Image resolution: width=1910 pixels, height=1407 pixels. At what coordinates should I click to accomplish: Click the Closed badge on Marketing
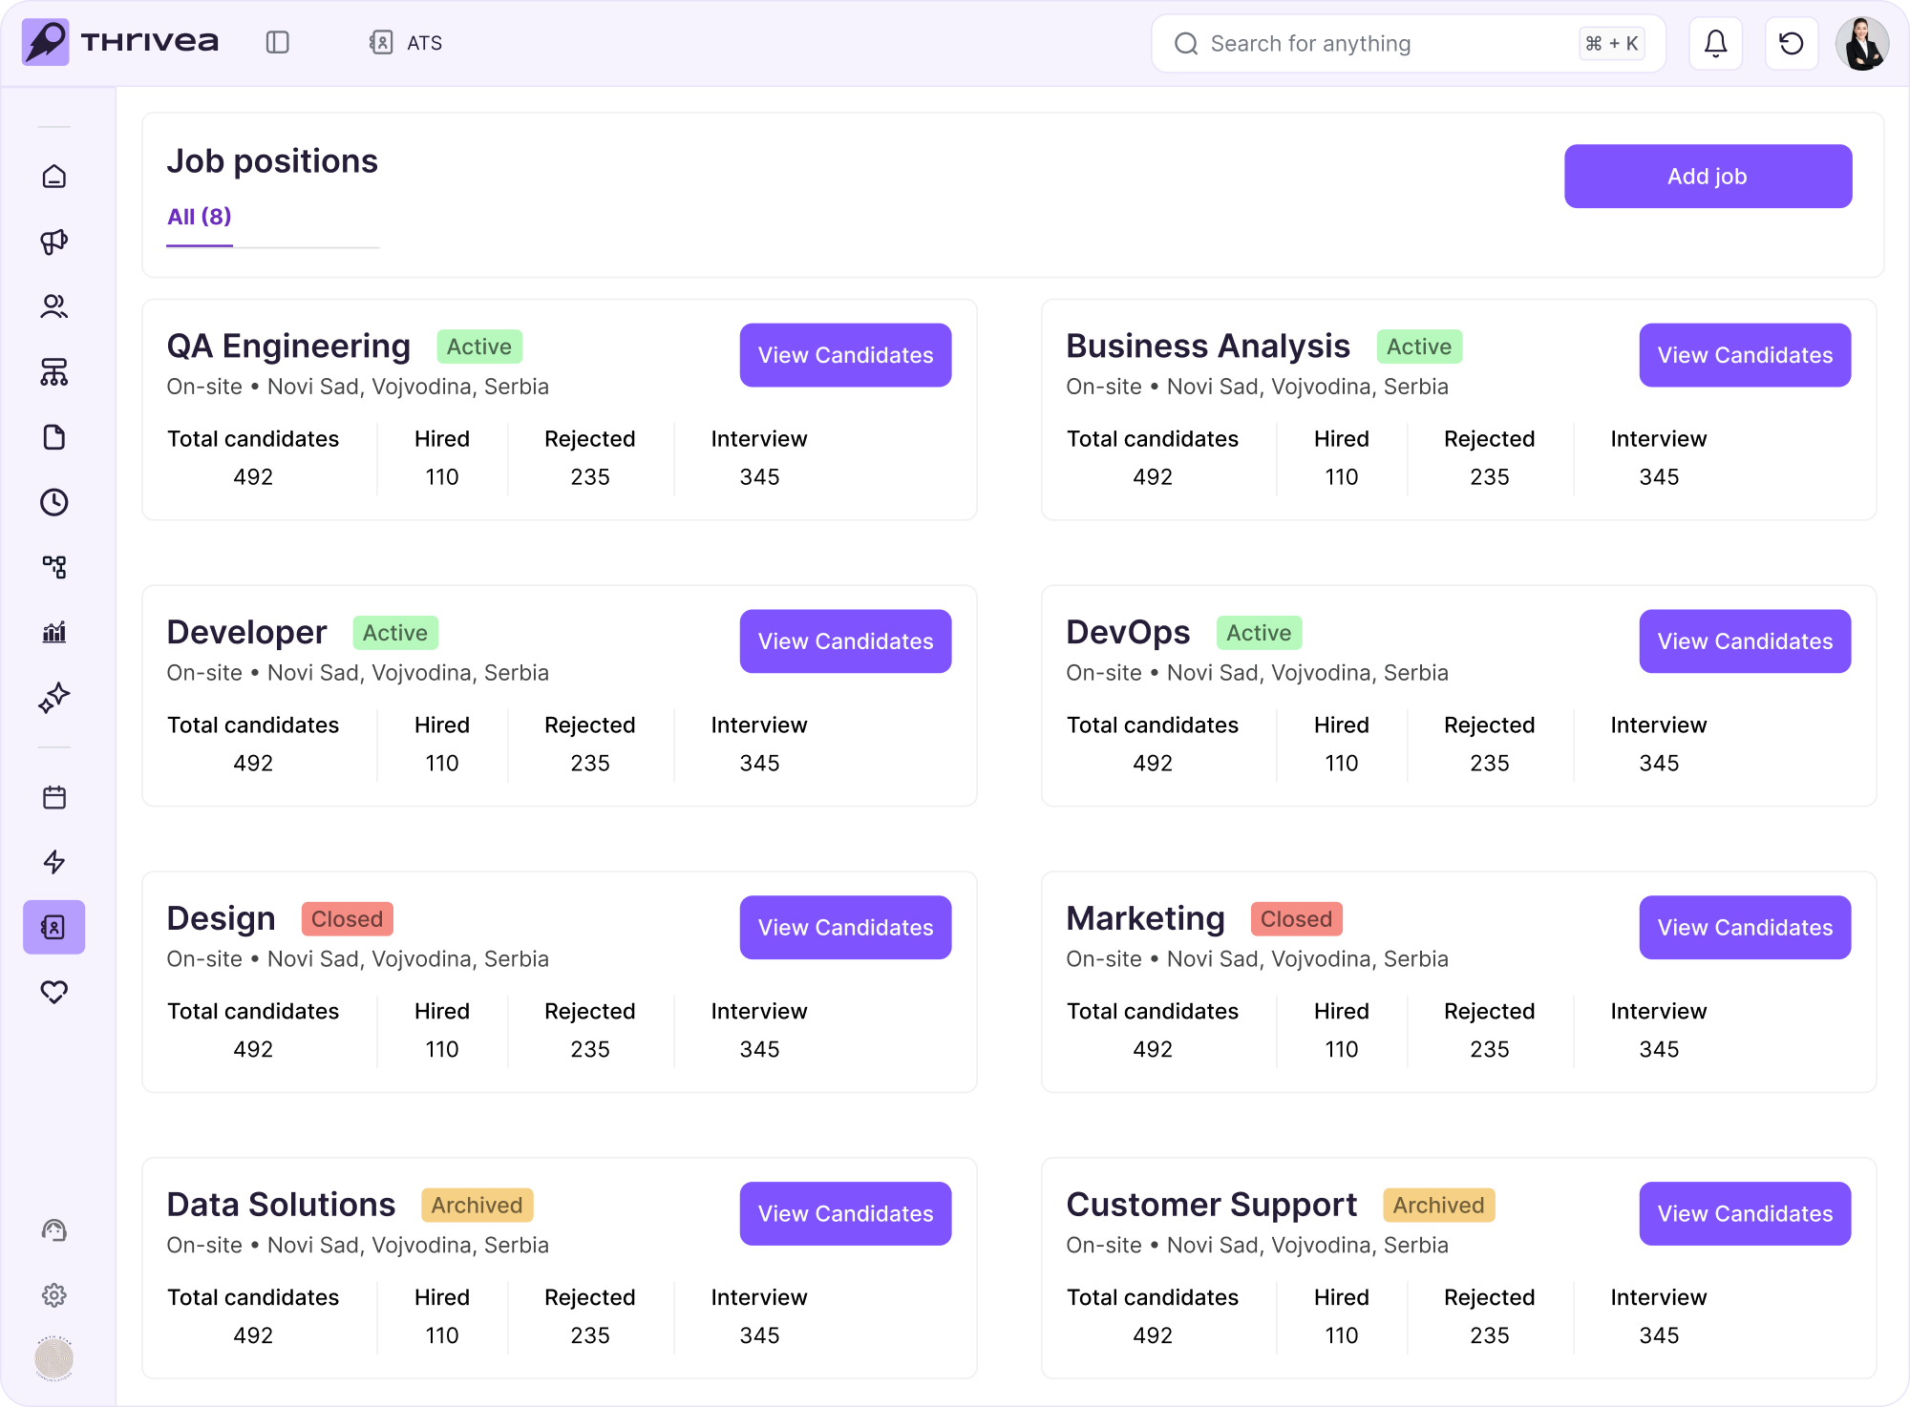coord(1296,919)
